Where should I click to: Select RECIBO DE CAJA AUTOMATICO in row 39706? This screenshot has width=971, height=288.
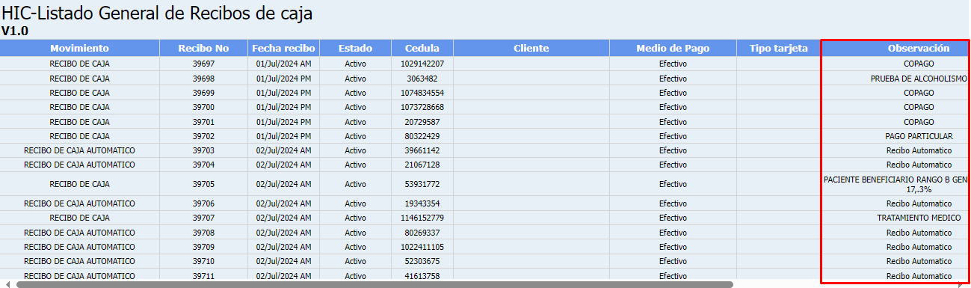[x=79, y=203]
